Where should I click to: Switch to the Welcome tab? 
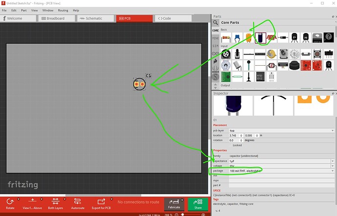pyautogui.click(x=18, y=18)
